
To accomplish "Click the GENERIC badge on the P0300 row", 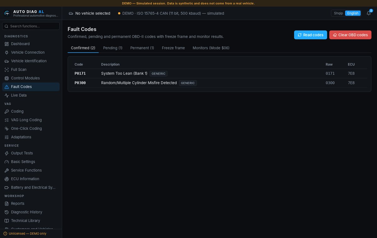I will pos(188,83).
